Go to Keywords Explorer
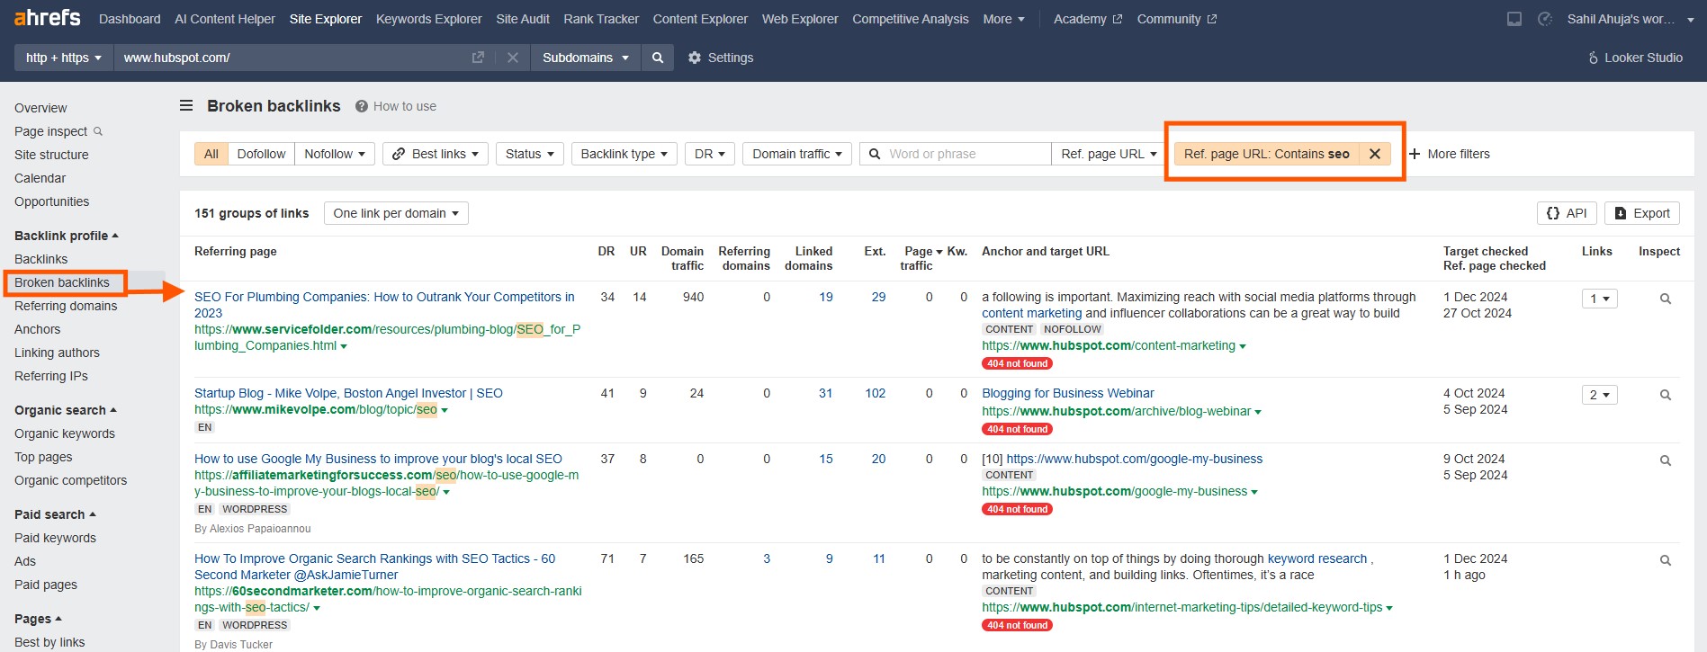This screenshot has width=1707, height=652. pyautogui.click(x=429, y=19)
